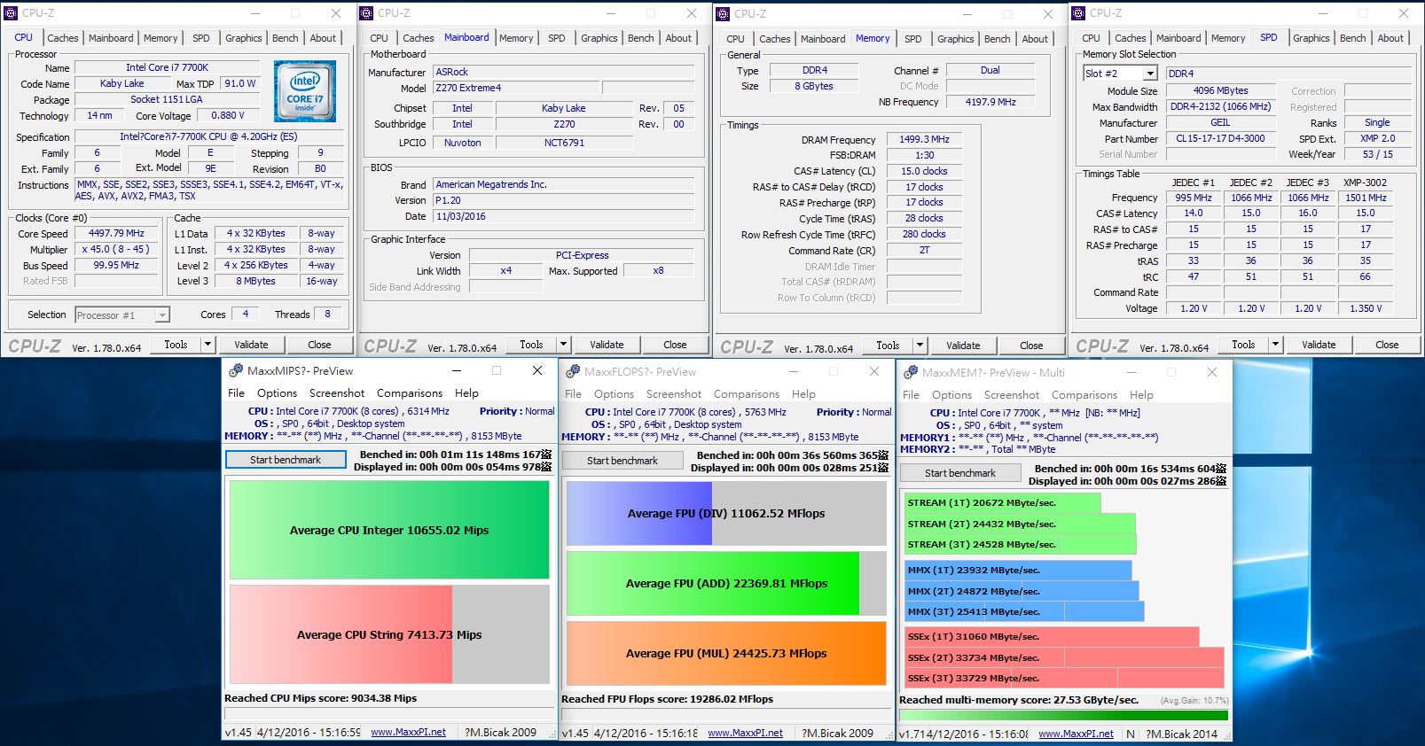Screen dimensions: 1425x746
Task: Click the SSEx (2T) 33734 MByte/sec bar
Action: [1064, 657]
